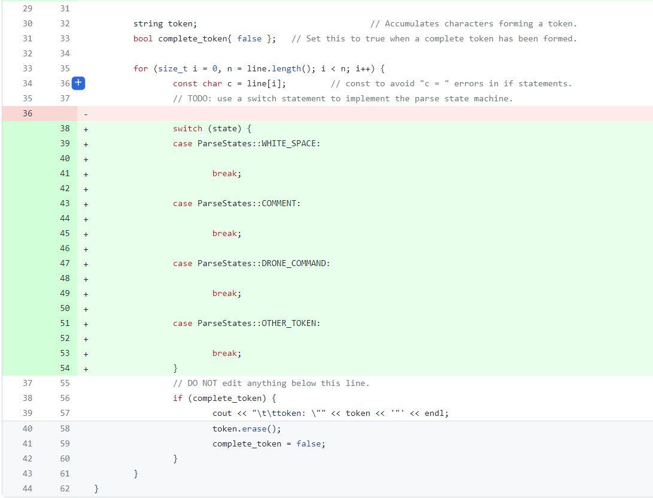Click the 'complete_token = false;' line
Screen dimensions: 653x498
click(x=268, y=443)
